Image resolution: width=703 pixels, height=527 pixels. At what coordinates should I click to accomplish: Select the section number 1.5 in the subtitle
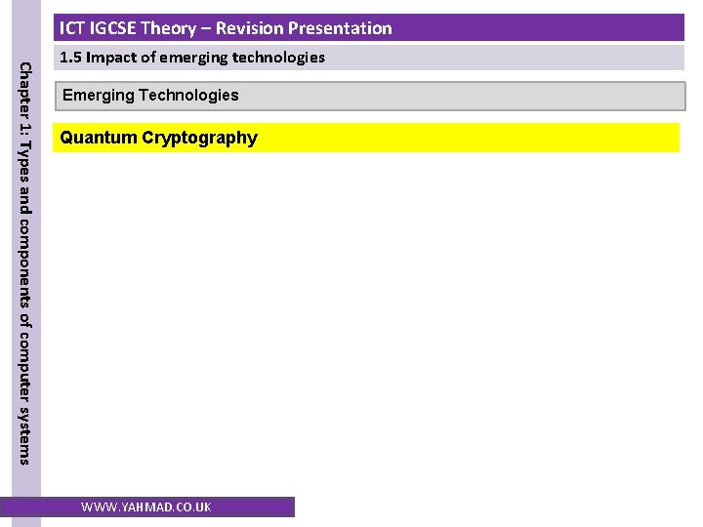pyautogui.click(x=70, y=58)
